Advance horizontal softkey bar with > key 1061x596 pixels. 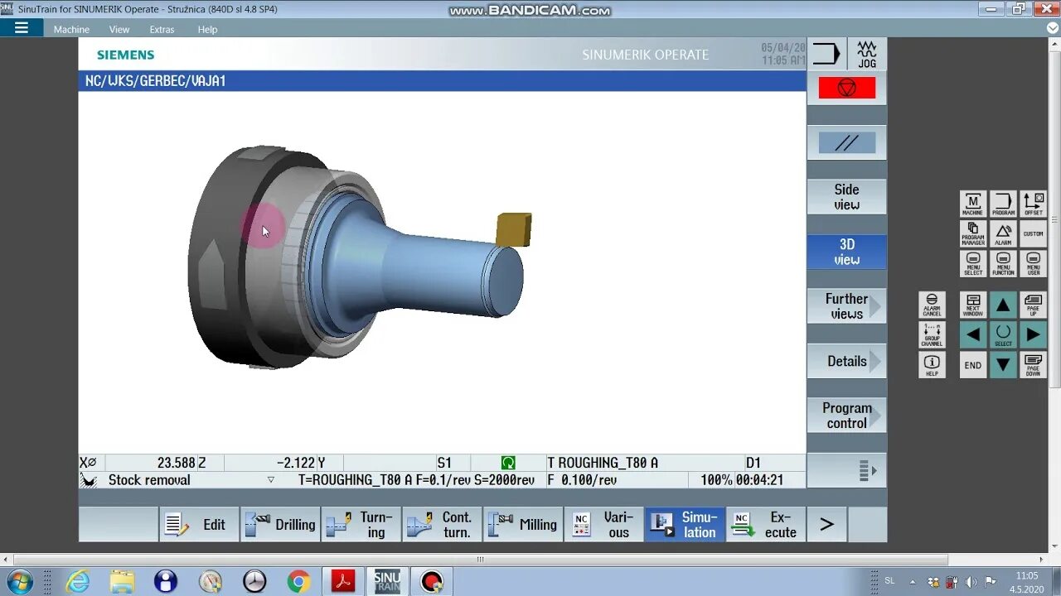(x=826, y=524)
